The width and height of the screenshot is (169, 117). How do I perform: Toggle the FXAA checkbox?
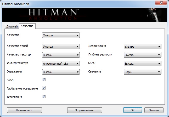click(44, 80)
